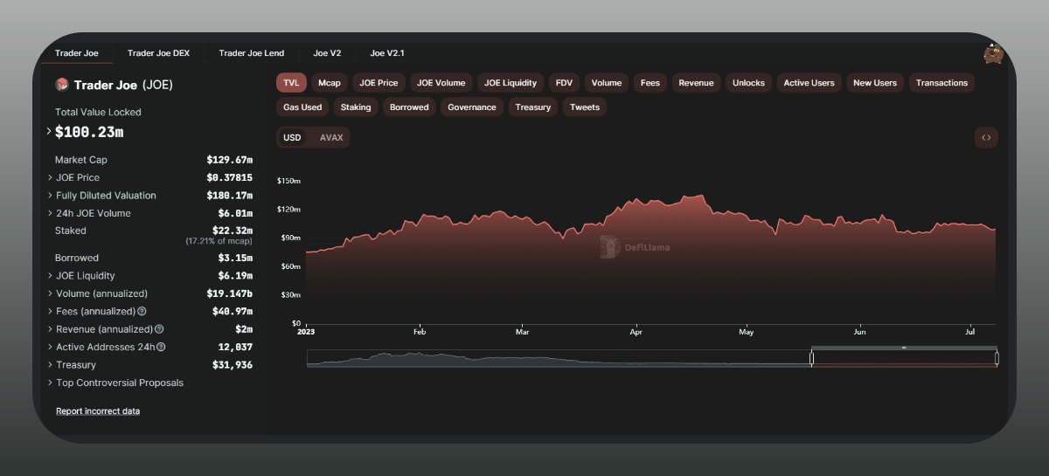
Task: Switch to the Trader Joe Lend tab
Action: pos(252,53)
